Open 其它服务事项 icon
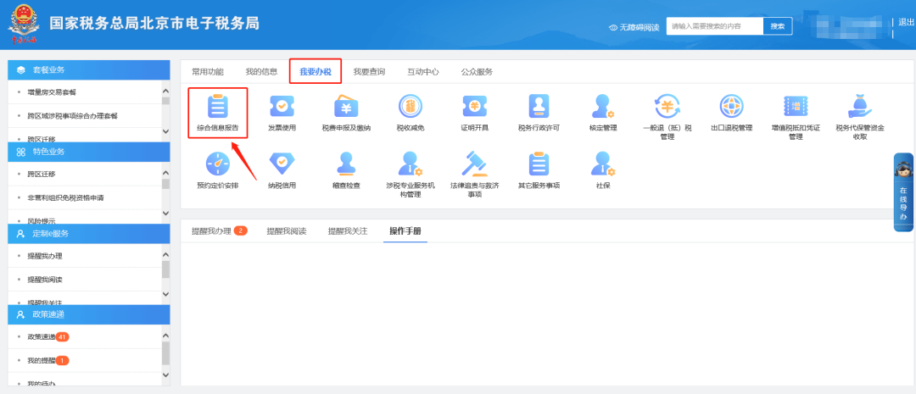916x394 pixels. [x=539, y=164]
